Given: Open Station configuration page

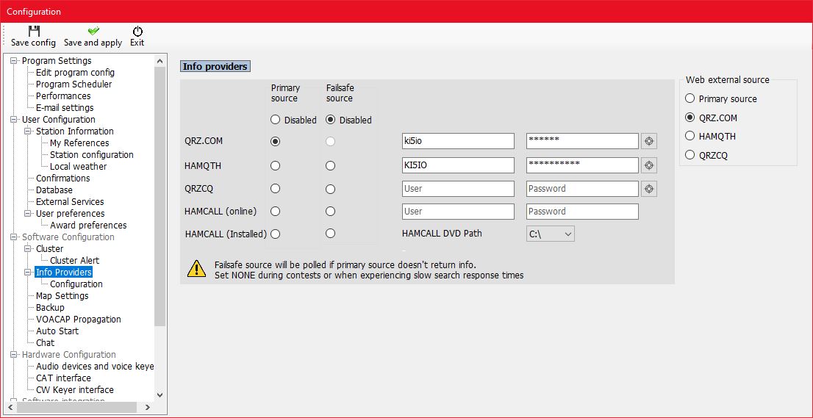Looking at the screenshot, I should 92,154.
